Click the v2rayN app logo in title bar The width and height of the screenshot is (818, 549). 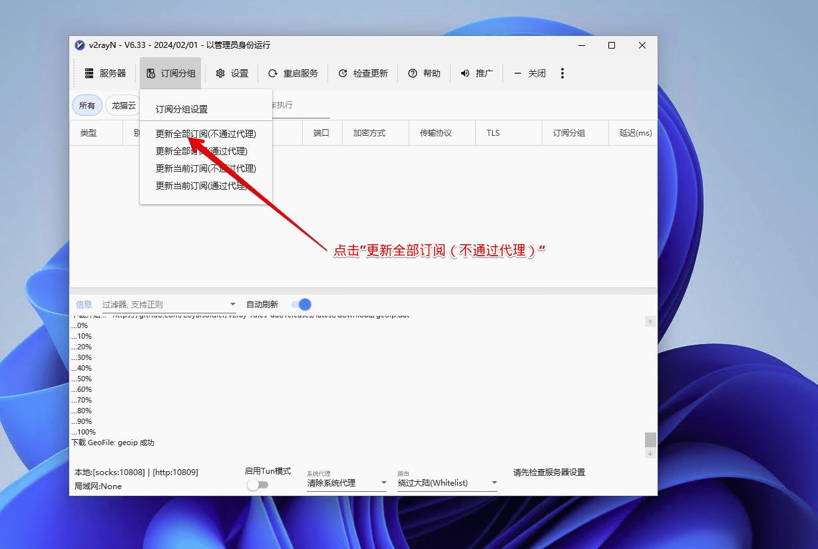pyautogui.click(x=81, y=45)
